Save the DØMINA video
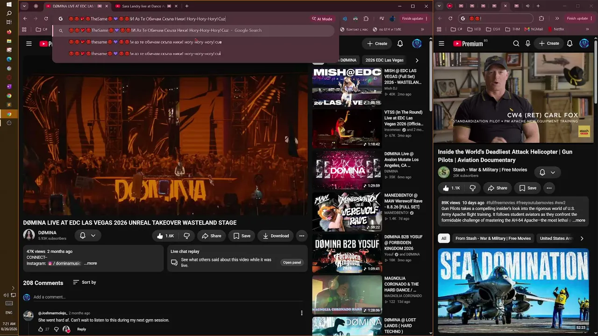The height and width of the screenshot is (336, 598). [242, 236]
